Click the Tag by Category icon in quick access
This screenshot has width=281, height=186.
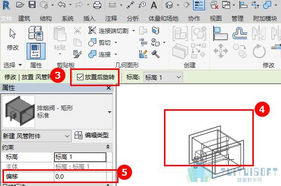pos(142,5)
